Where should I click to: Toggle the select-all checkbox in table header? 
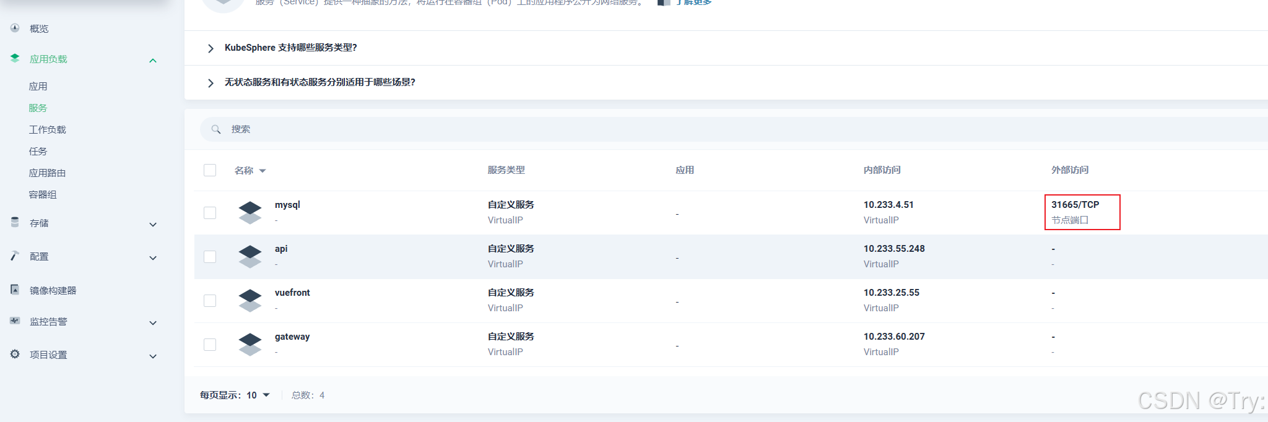pos(210,170)
